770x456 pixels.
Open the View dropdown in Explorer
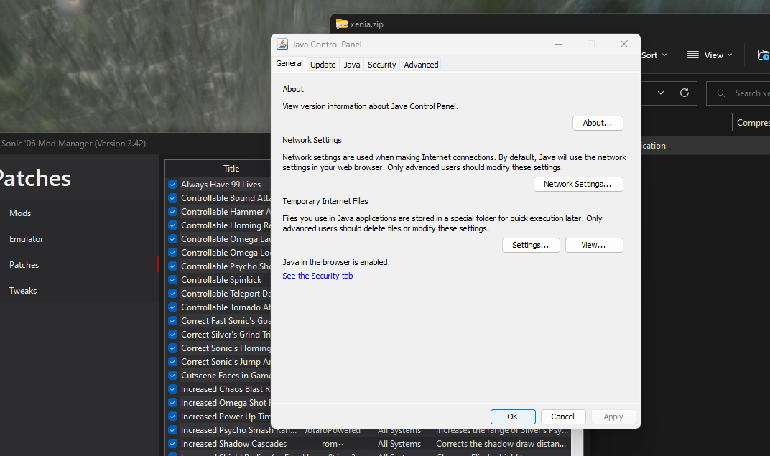[x=710, y=55]
